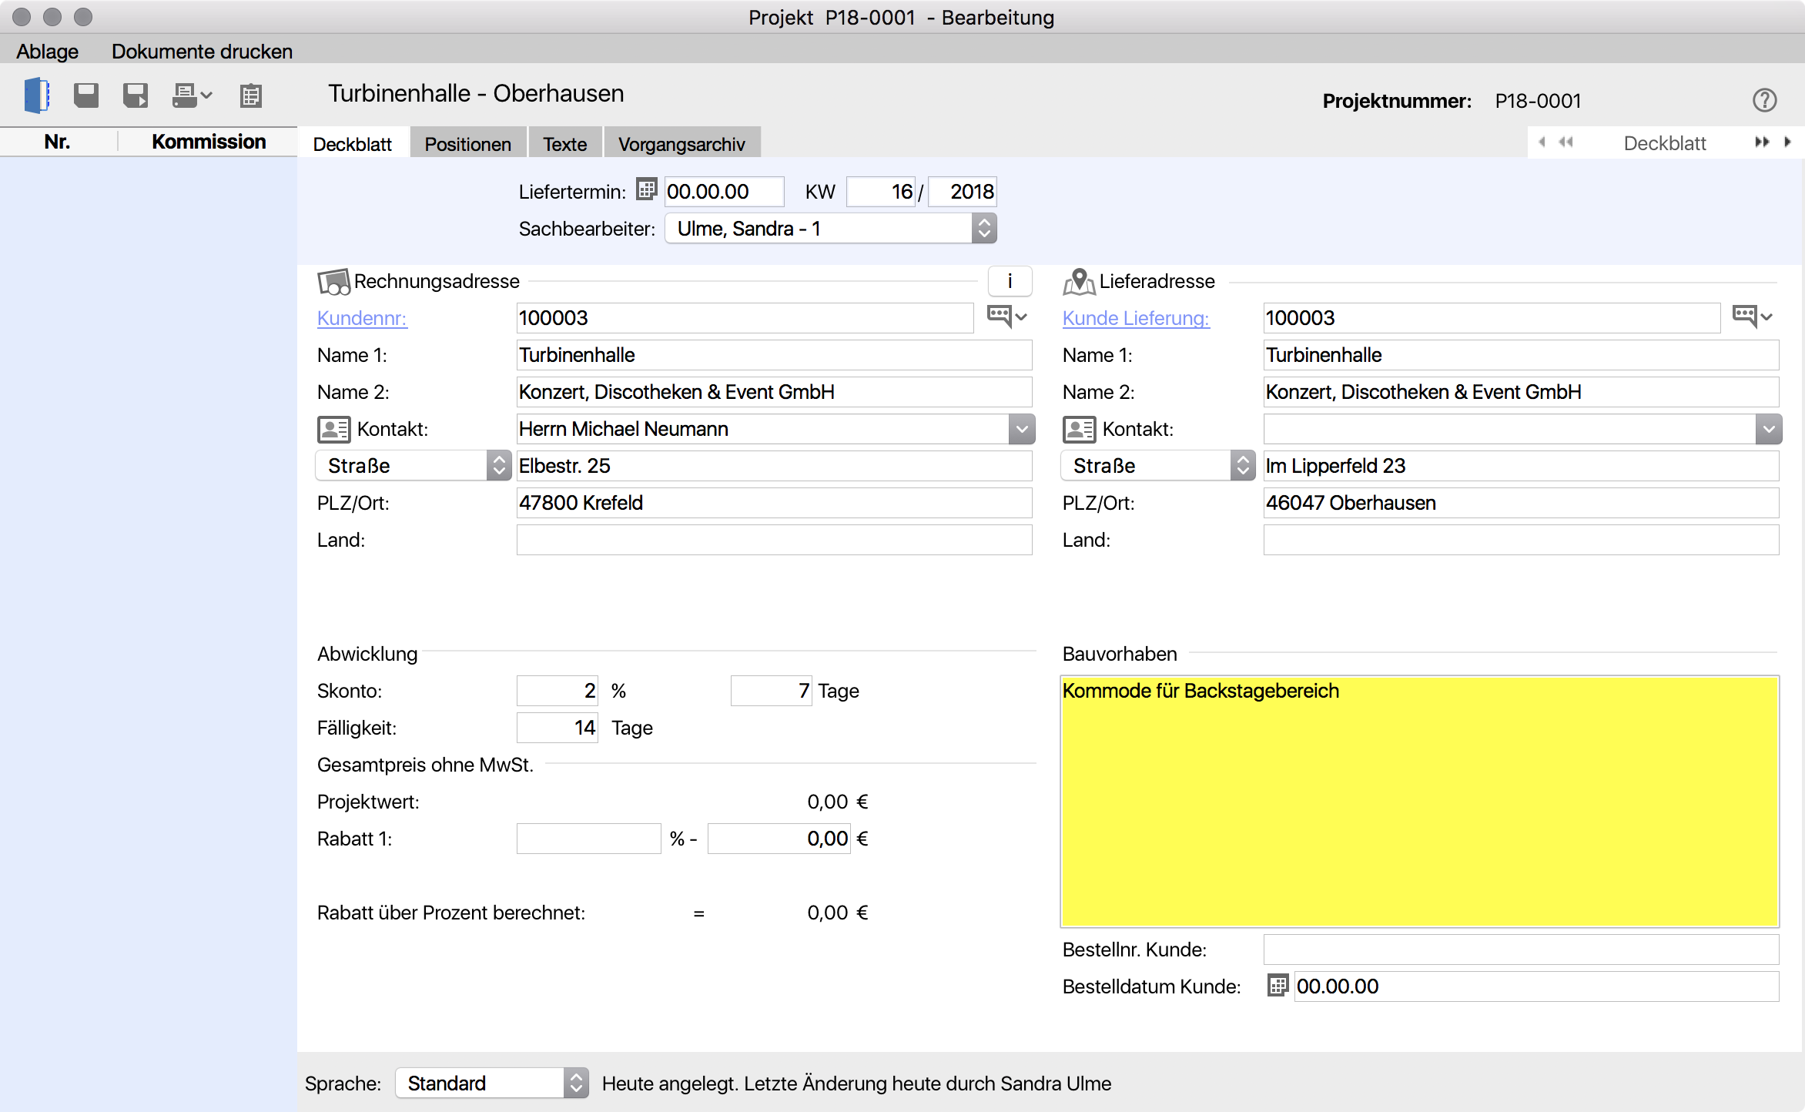Click the Kunde Lieferung 100003 field

pyautogui.click(x=1492, y=318)
